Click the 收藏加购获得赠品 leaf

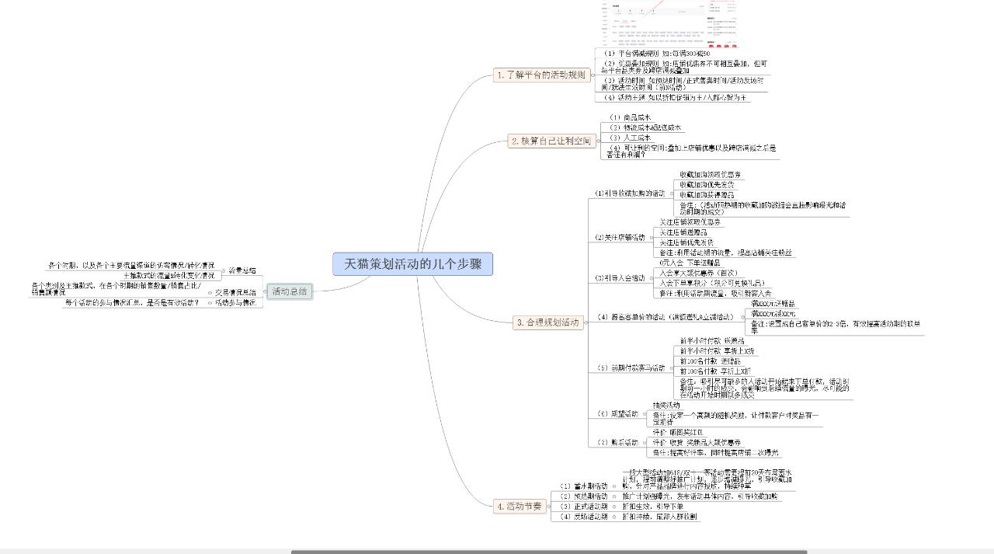click(x=707, y=195)
